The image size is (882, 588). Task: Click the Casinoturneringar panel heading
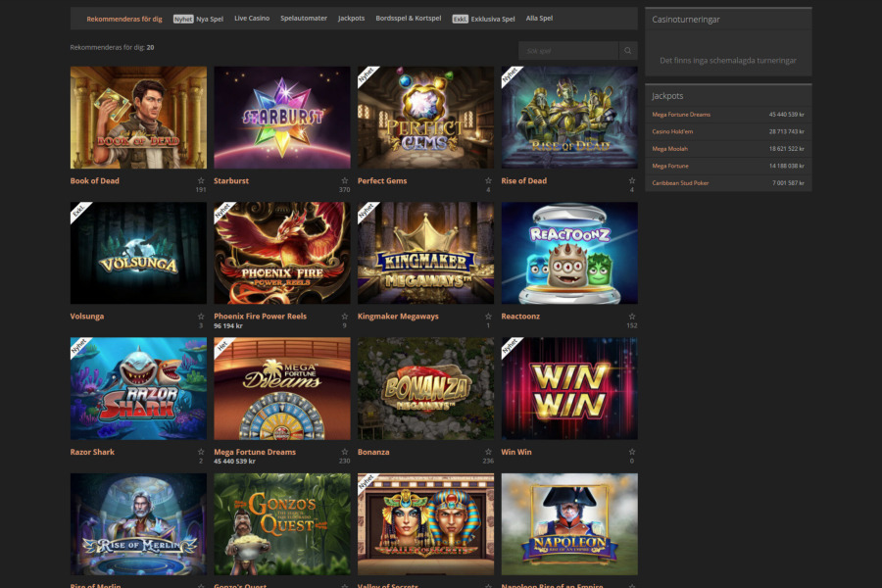(x=686, y=20)
